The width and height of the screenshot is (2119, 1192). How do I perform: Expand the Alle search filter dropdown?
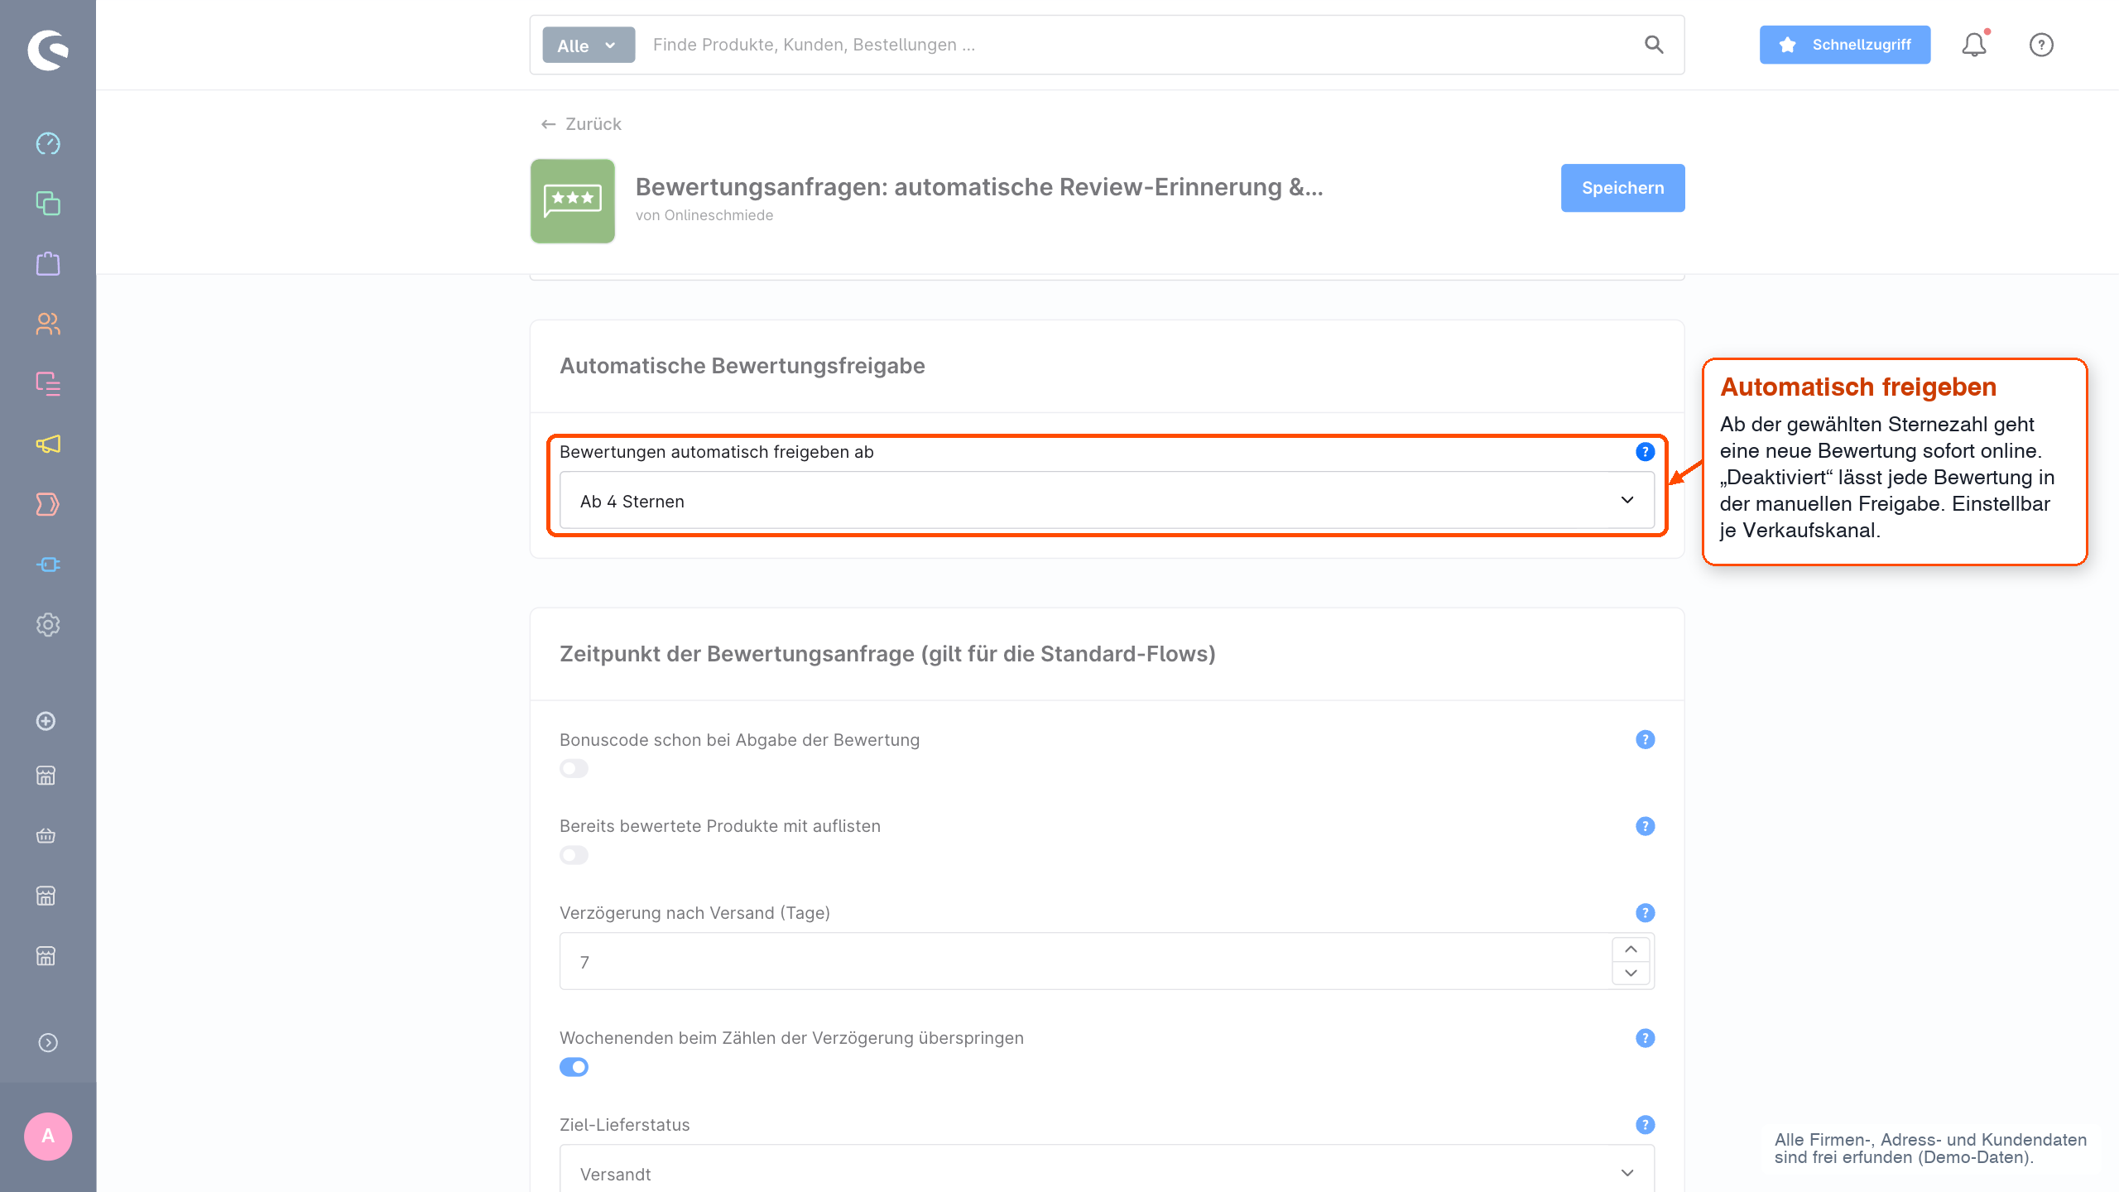(589, 46)
